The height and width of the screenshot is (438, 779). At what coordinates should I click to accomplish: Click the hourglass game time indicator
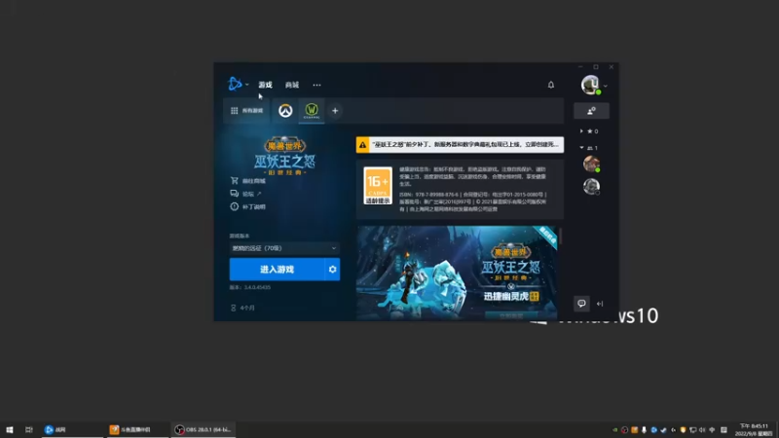(242, 308)
